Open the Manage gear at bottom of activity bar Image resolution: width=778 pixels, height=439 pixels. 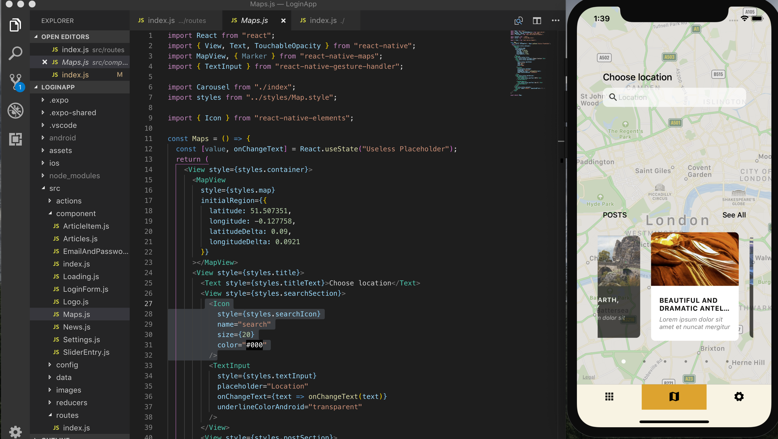coord(15,432)
